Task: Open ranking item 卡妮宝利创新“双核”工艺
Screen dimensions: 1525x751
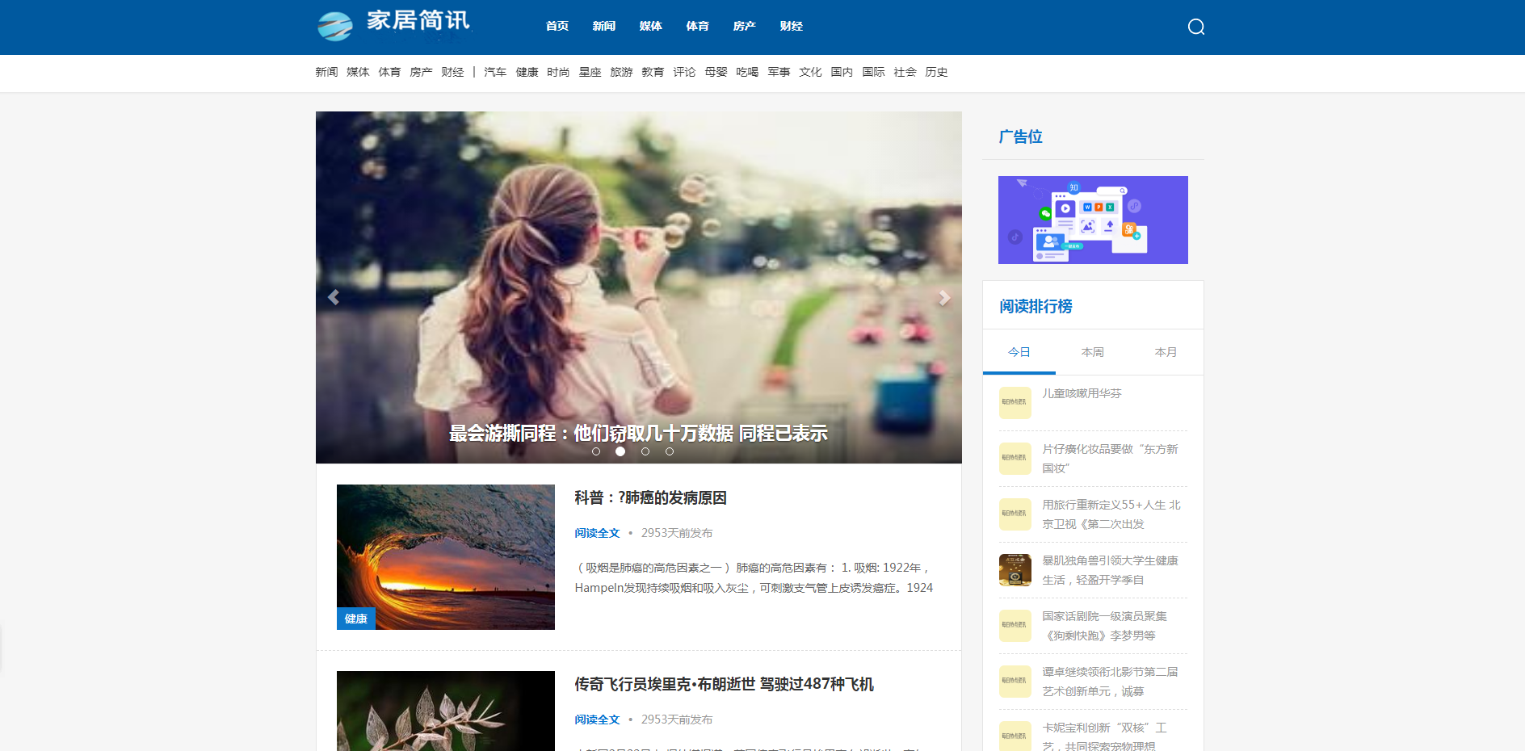Action: pyautogui.click(x=1104, y=736)
